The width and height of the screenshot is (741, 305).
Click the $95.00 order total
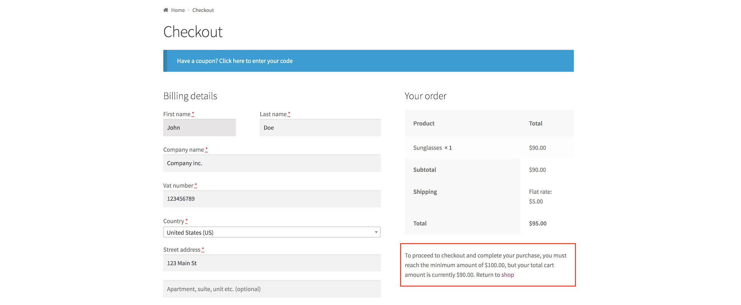click(x=538, y=224)
